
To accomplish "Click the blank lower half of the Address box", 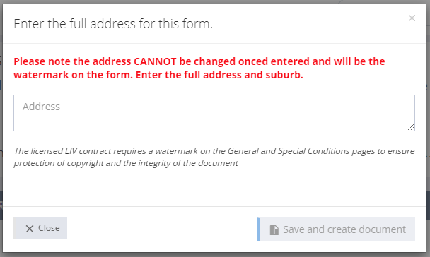I will tap(214, 122).
